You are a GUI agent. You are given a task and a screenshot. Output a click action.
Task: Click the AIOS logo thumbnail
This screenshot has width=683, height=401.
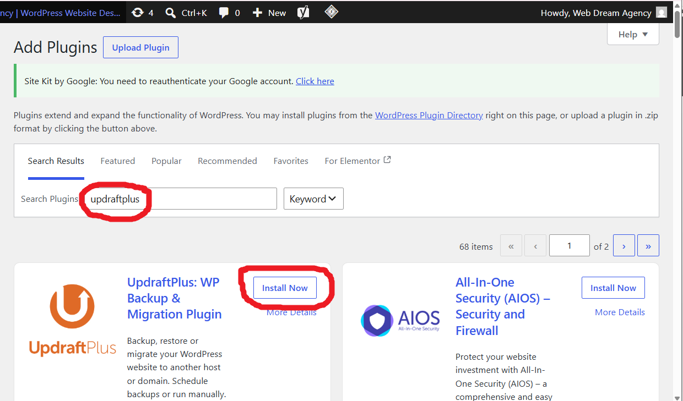[400, 321]
